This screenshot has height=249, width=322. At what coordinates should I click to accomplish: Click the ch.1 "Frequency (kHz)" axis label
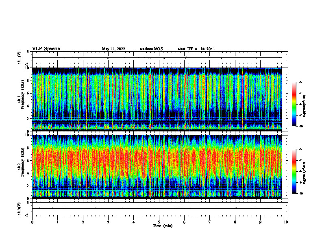(x=22, y=94)
